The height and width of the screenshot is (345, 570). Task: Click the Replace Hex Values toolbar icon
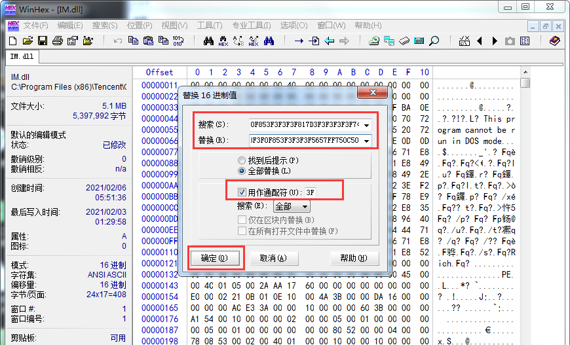click(x=254, y=41)
